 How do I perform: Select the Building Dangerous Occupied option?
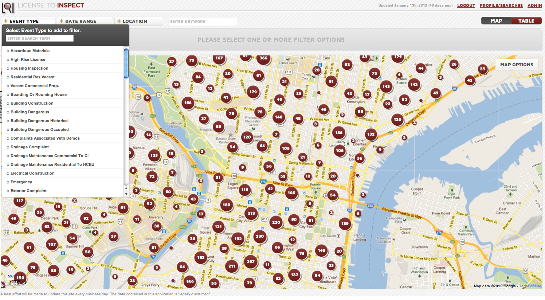(39, 129)
